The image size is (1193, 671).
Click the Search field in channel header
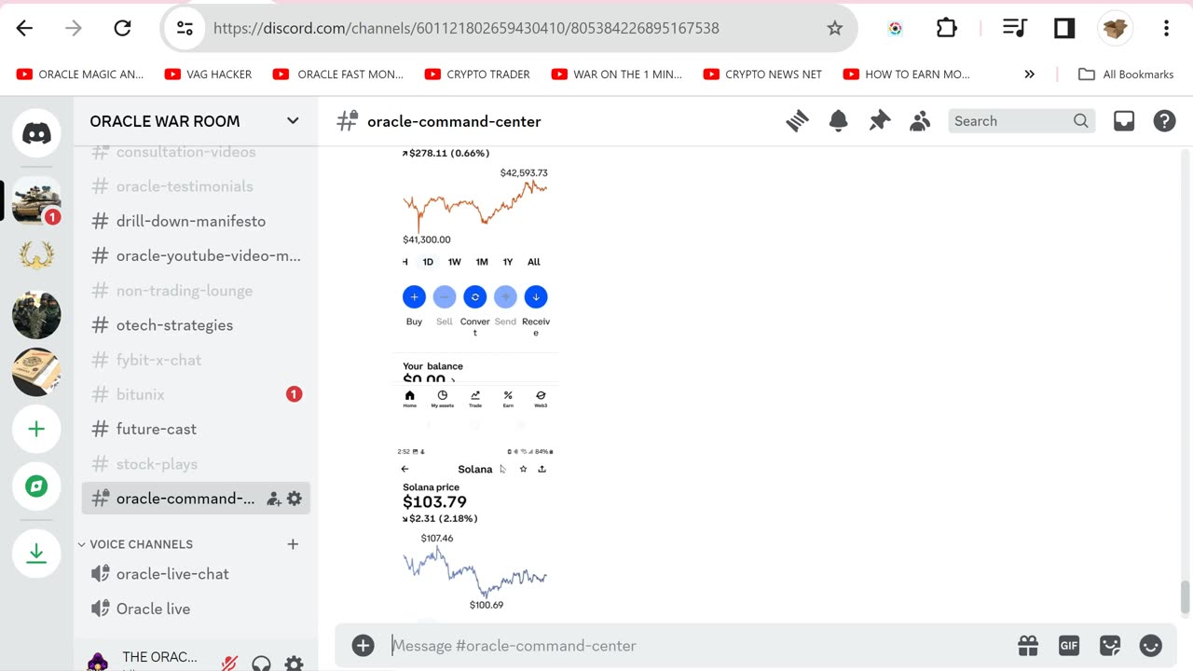[x=1021, y=121]
